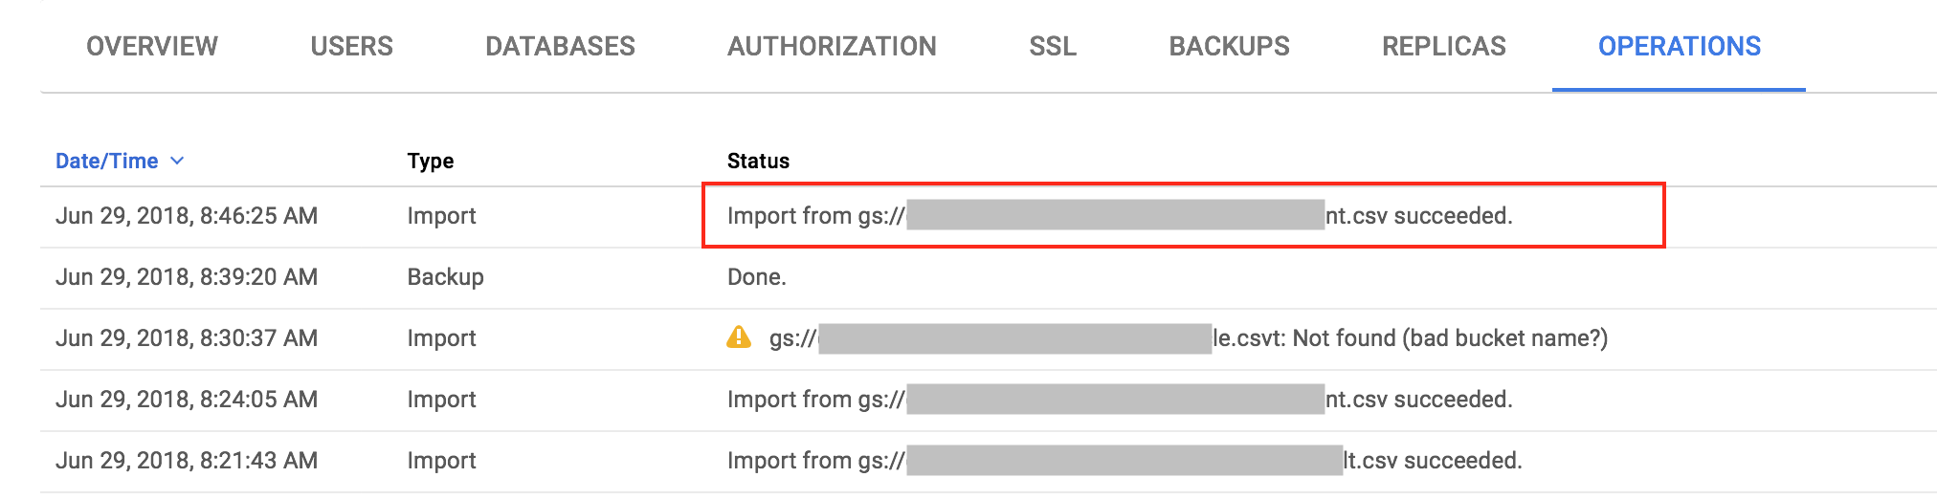Click the Status column header

[x=758, y=161]
